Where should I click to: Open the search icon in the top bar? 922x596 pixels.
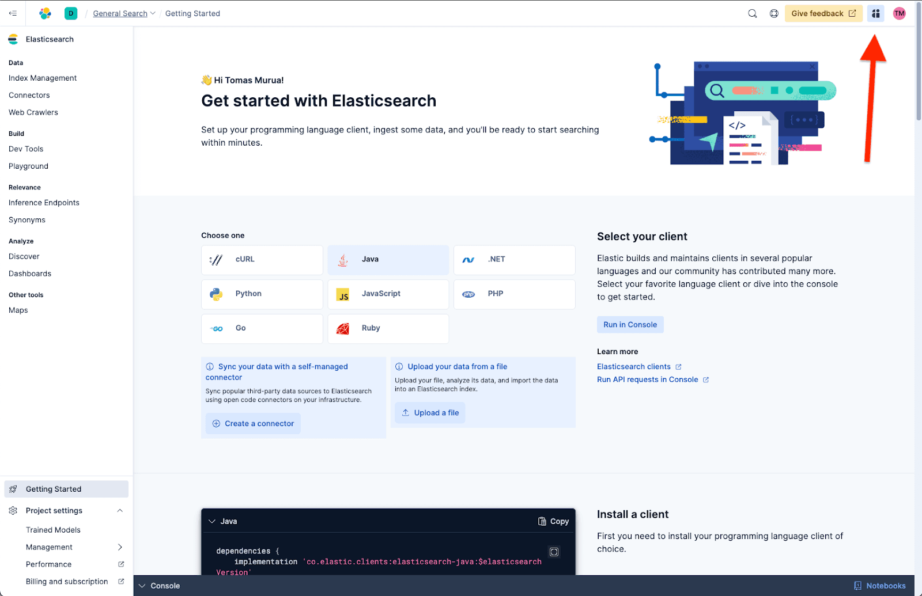pos(753,13)
